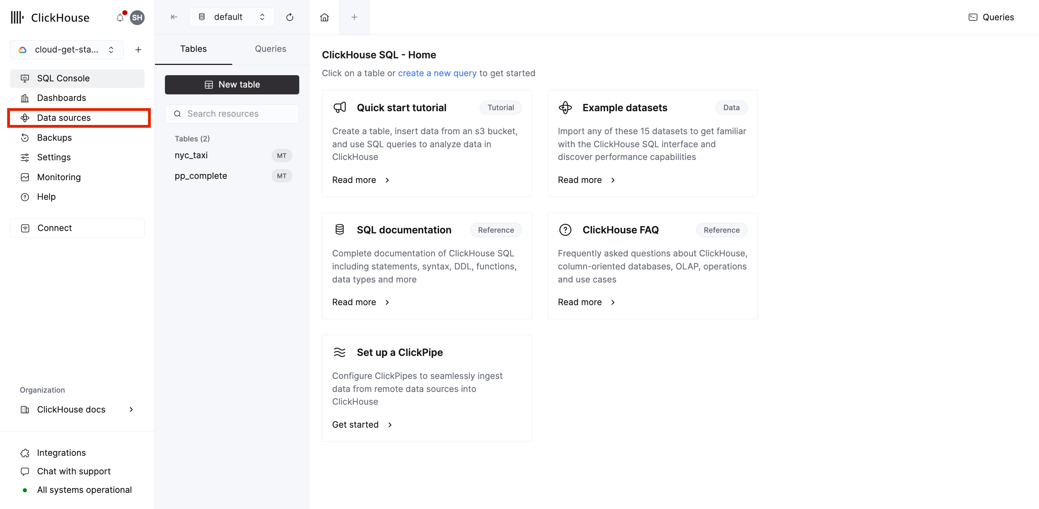Click the New table button
This screenshot has width=1039, height=509.
(232, 85)
